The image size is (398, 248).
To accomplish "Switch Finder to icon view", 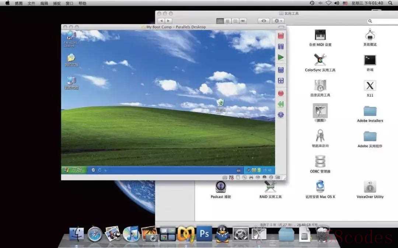I will (220, 21).
